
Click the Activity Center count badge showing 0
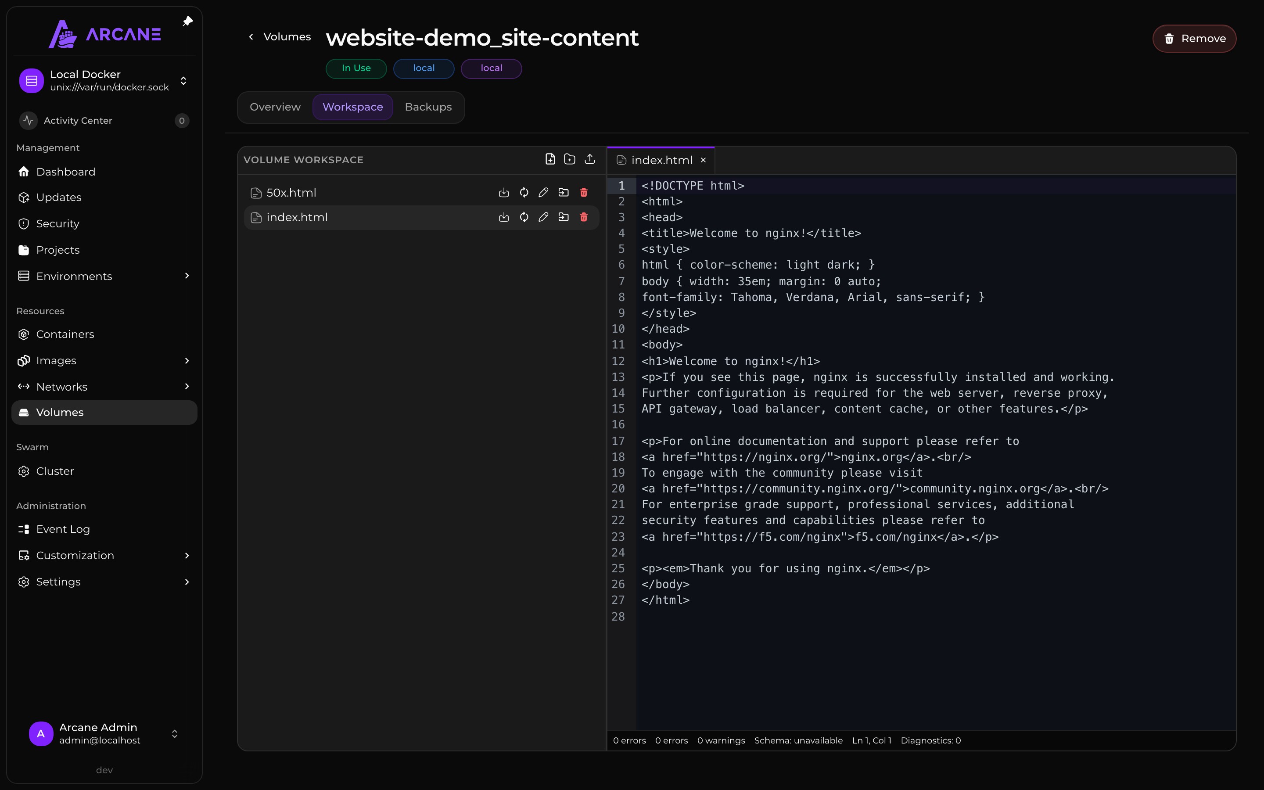point(182,121)
